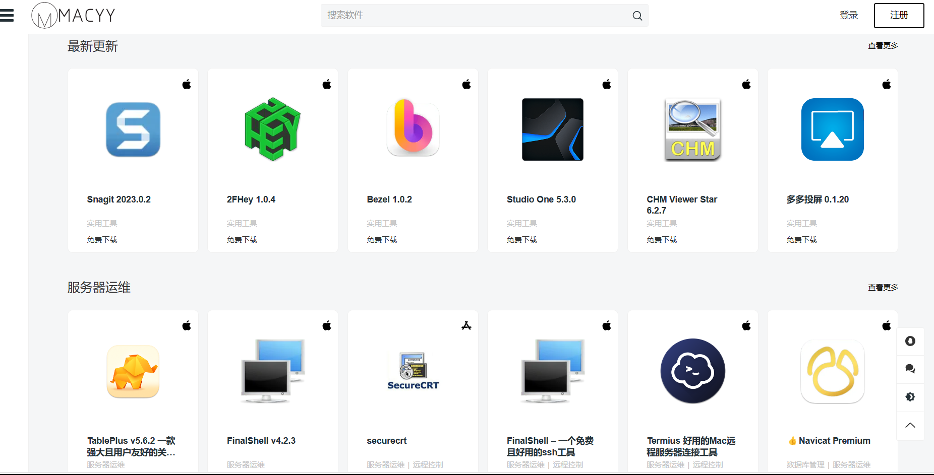Click 免费下载 under CHM Viewer Star card
The height and width of the screenshot is (475, 934).
662,240
